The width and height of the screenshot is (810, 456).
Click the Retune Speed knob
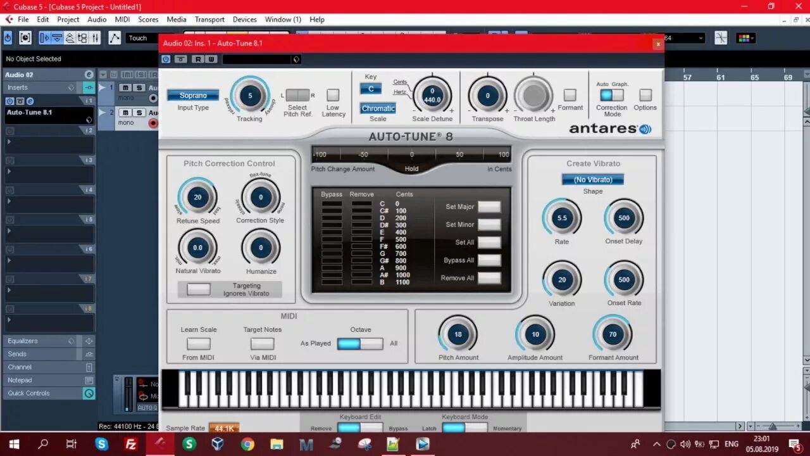(197, 197)
